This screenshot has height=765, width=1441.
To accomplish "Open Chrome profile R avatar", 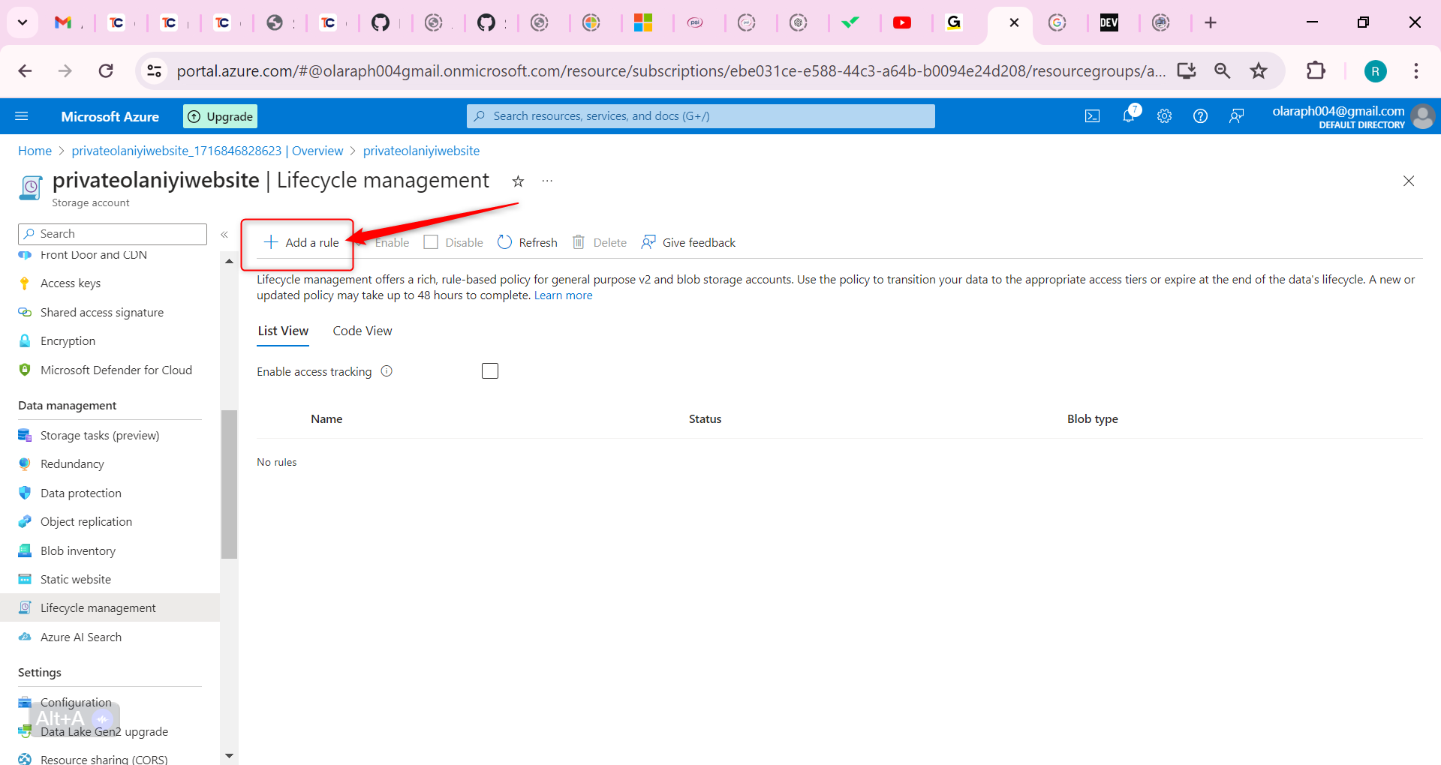I will (1376, 71).
